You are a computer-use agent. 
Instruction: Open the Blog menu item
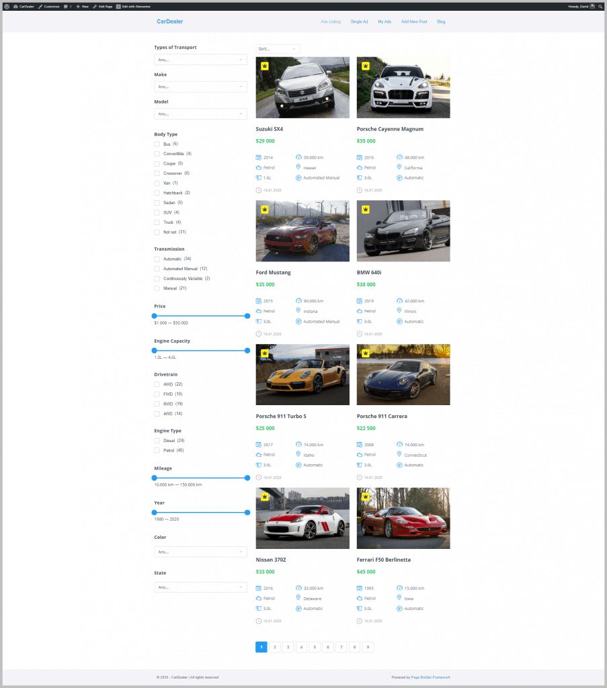(x=441, y=21)
